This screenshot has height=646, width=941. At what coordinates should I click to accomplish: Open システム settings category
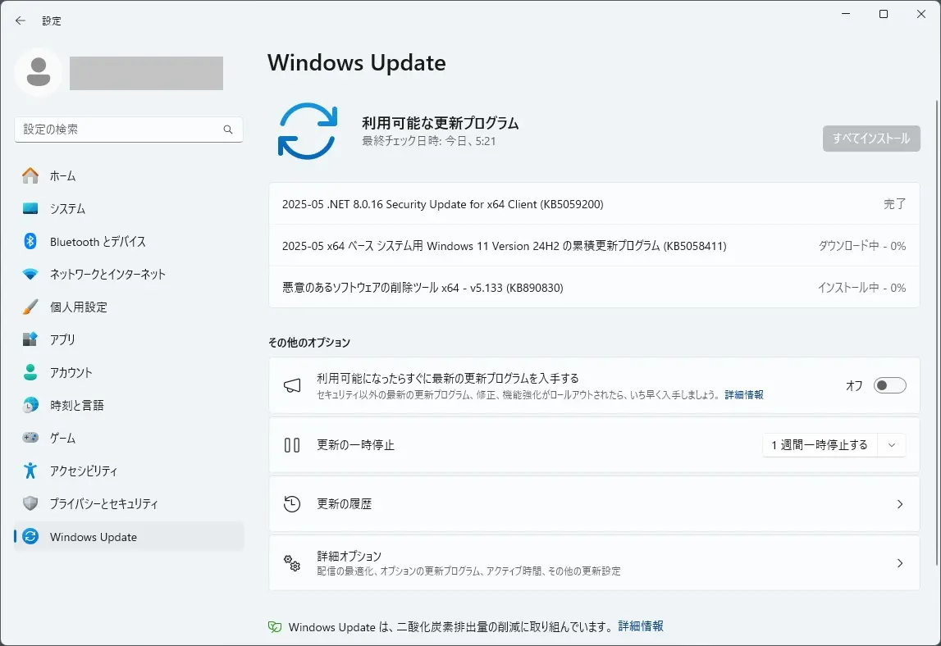(129, 209)
